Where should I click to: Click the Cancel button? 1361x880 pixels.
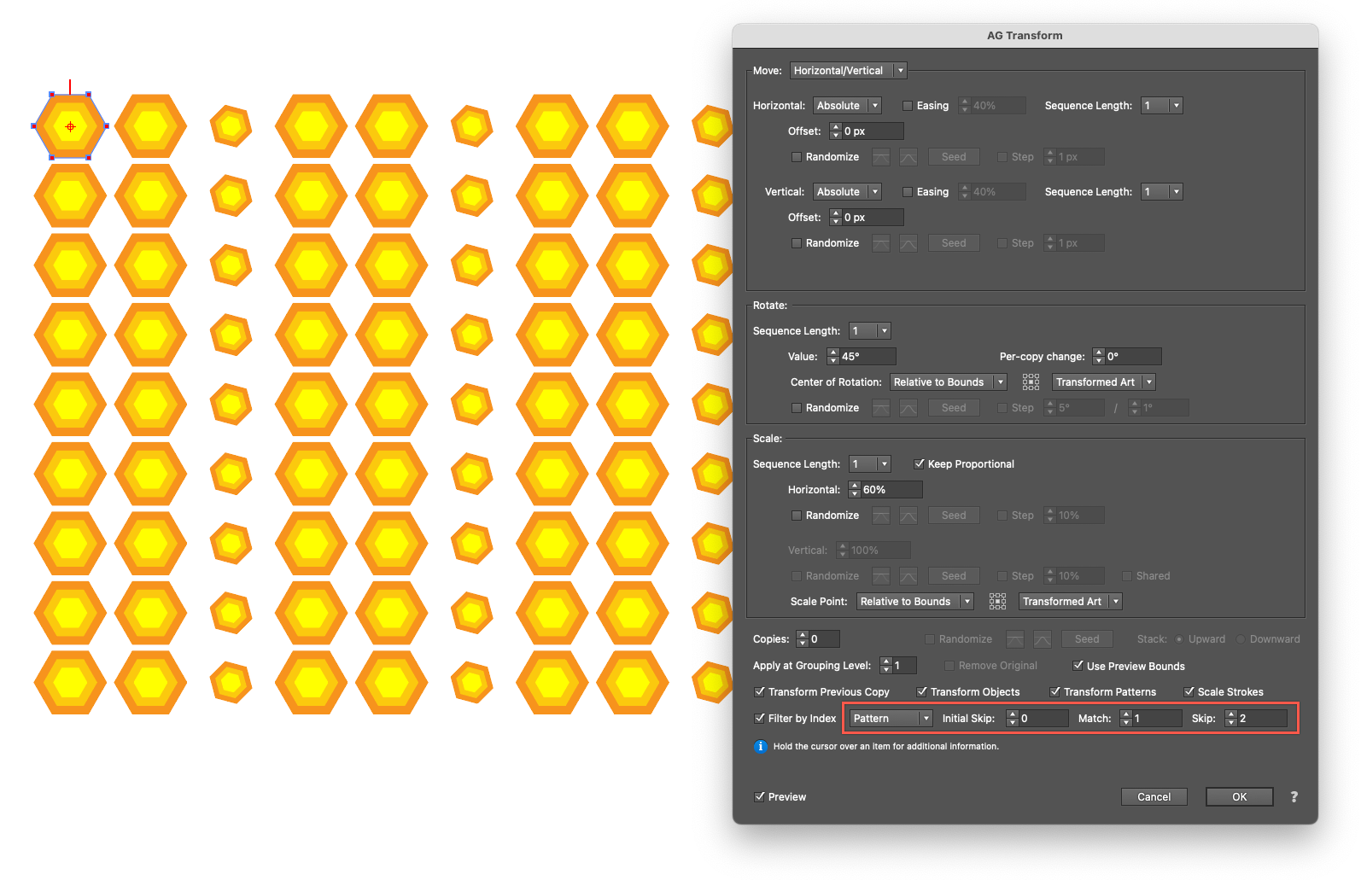click(x=1154, y=796)
